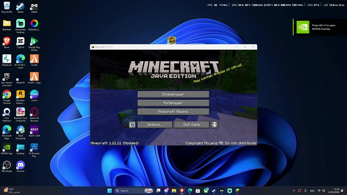Viewport: 347px width, 195px height.
Task: Open Medal from the taskbar
Action: pyautogui.click(x=222, y=191)
